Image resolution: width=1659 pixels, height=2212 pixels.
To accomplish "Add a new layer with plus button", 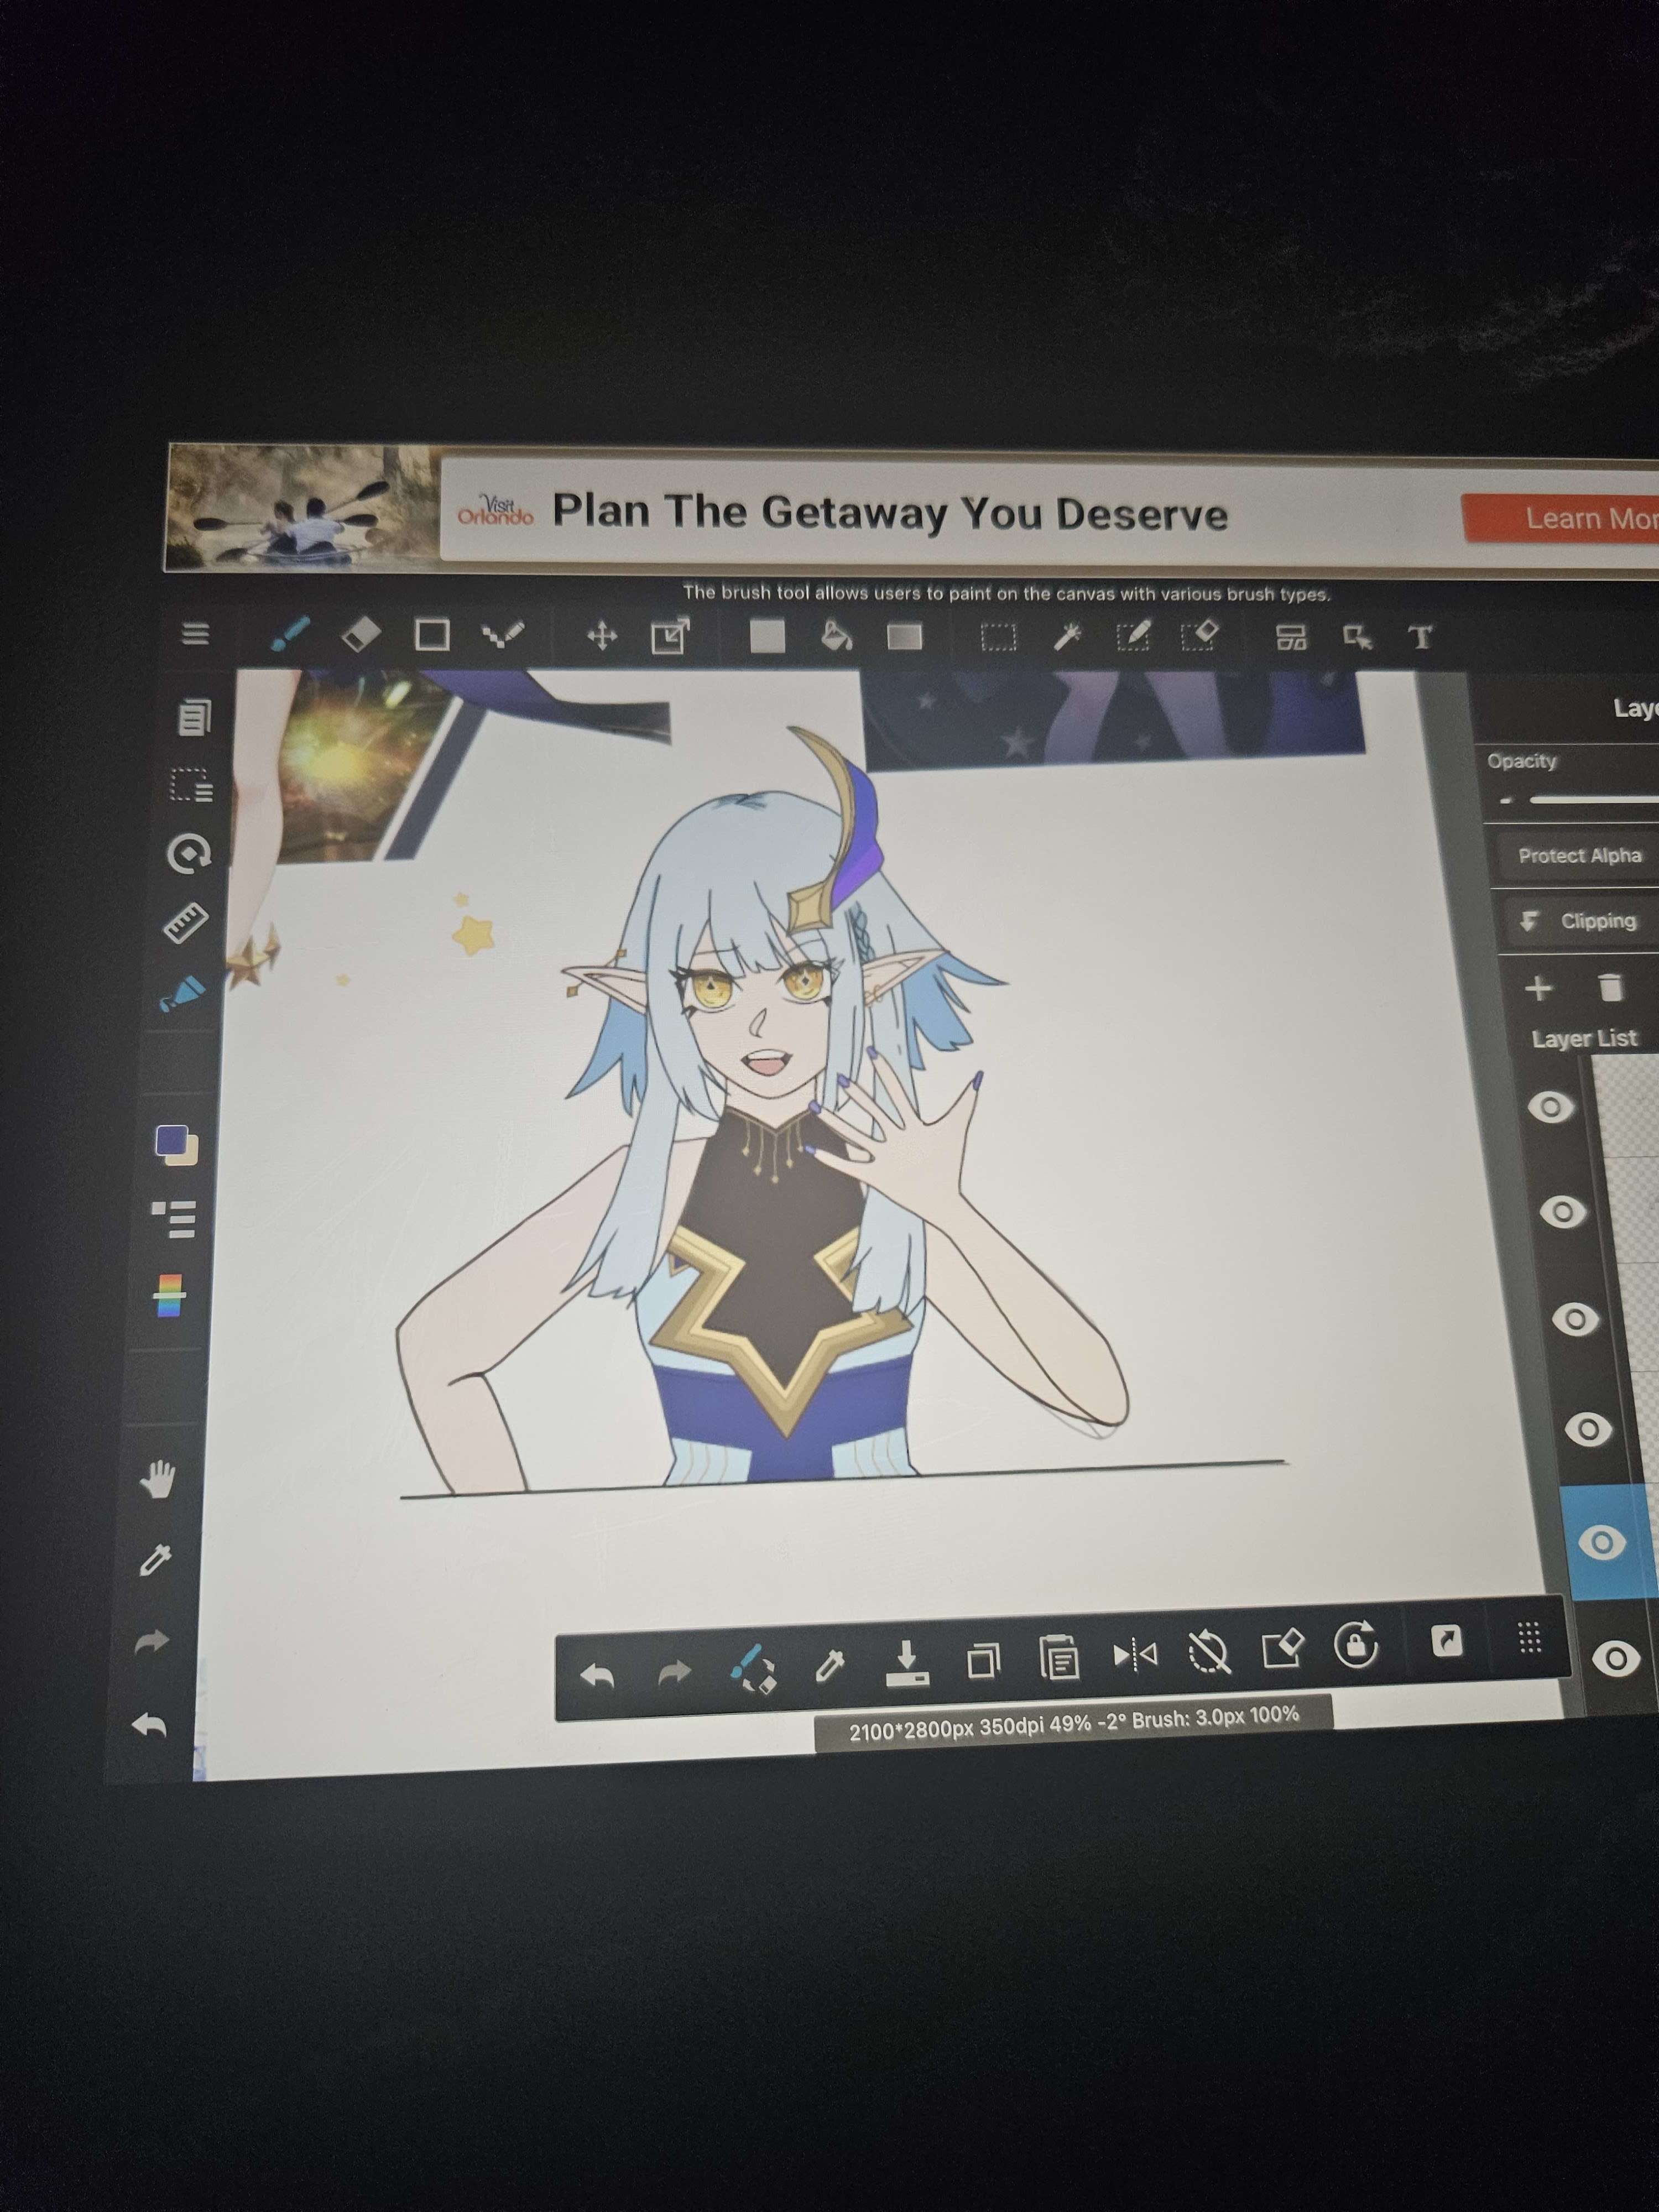I will click(x=1538, y=989).
